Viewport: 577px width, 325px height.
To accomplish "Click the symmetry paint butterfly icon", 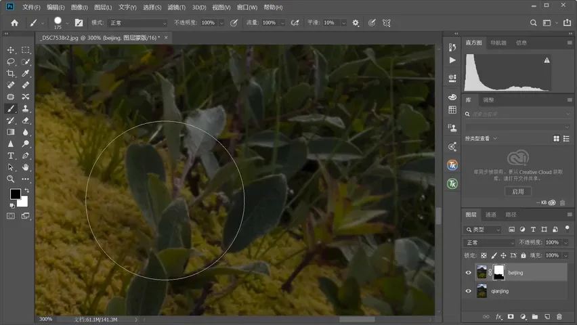I will tap(387, 23).
